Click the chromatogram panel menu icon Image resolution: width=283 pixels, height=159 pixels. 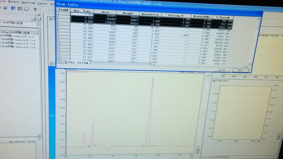pyautogui.click(x=51, y=64)
